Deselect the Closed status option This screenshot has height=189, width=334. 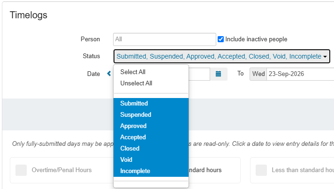[x=151, y=149]
